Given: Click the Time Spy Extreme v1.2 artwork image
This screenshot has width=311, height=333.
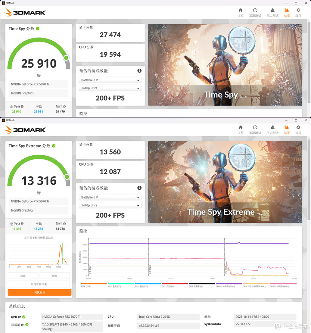Looking at the screenshot, I should [x=225, y=182].
